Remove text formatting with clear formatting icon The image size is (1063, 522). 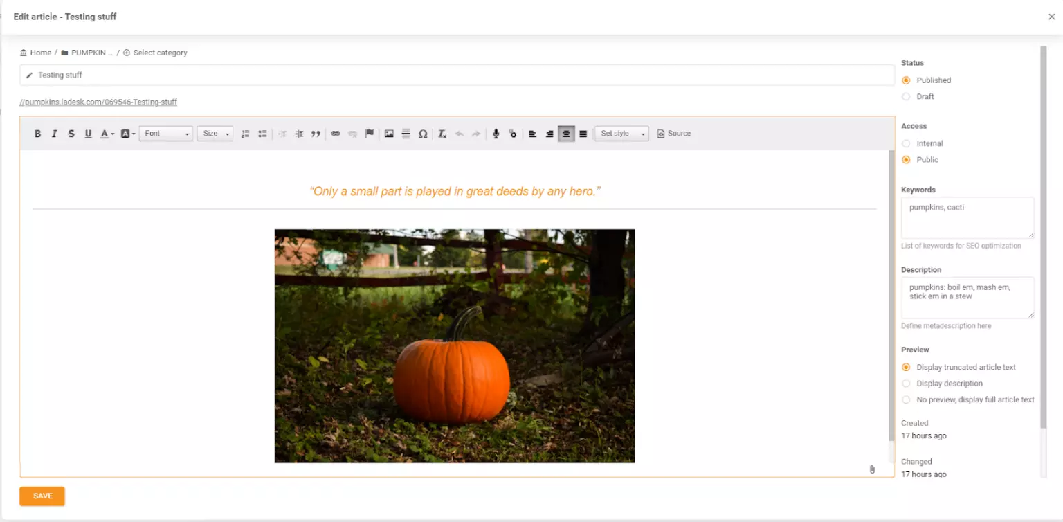point(442,134)
